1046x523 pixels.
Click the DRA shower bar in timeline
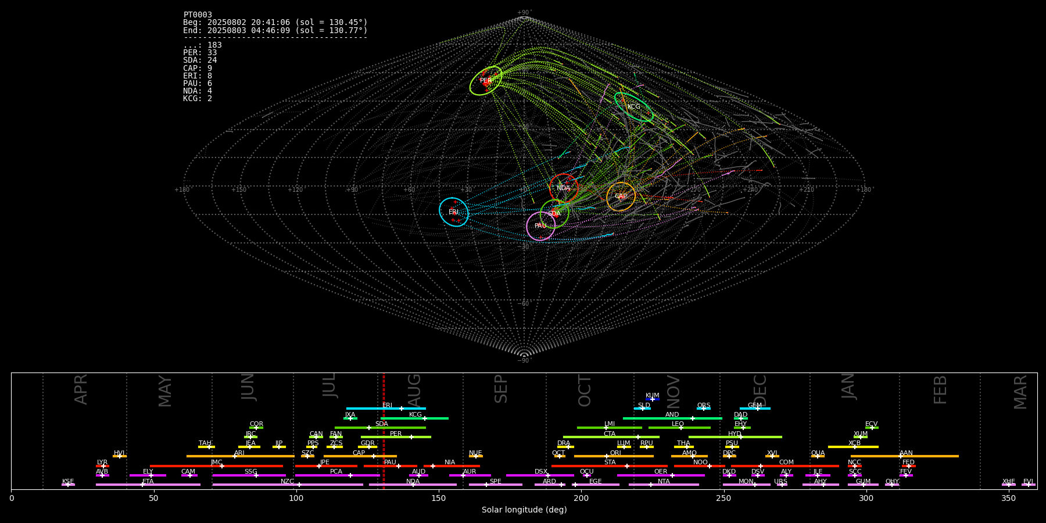(565, 447)
